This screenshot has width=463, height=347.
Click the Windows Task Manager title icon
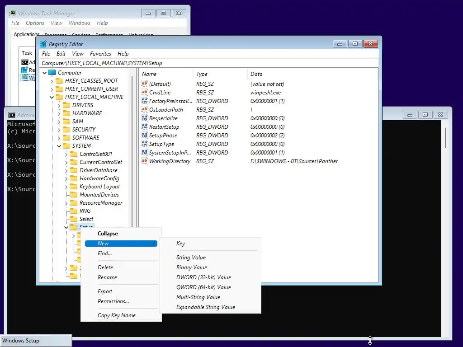[13, 13]
